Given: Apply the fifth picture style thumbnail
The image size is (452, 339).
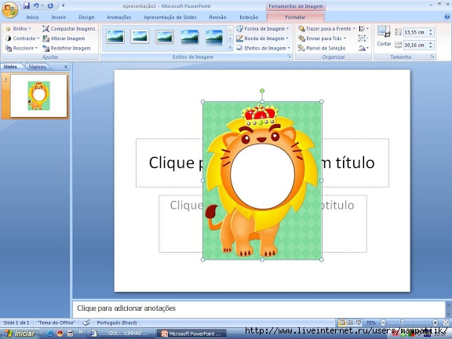Looking at the screenshot, I should coord(214,37).
